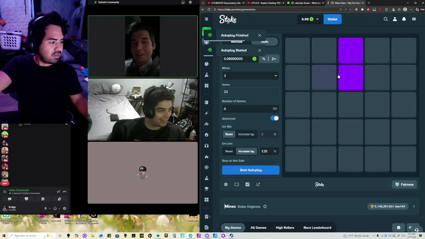Halve the bet with ½ button

tap(264, 59)
